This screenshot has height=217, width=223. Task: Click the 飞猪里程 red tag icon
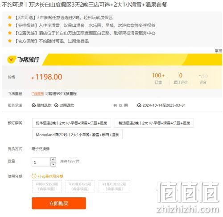(x=37, y=94)
